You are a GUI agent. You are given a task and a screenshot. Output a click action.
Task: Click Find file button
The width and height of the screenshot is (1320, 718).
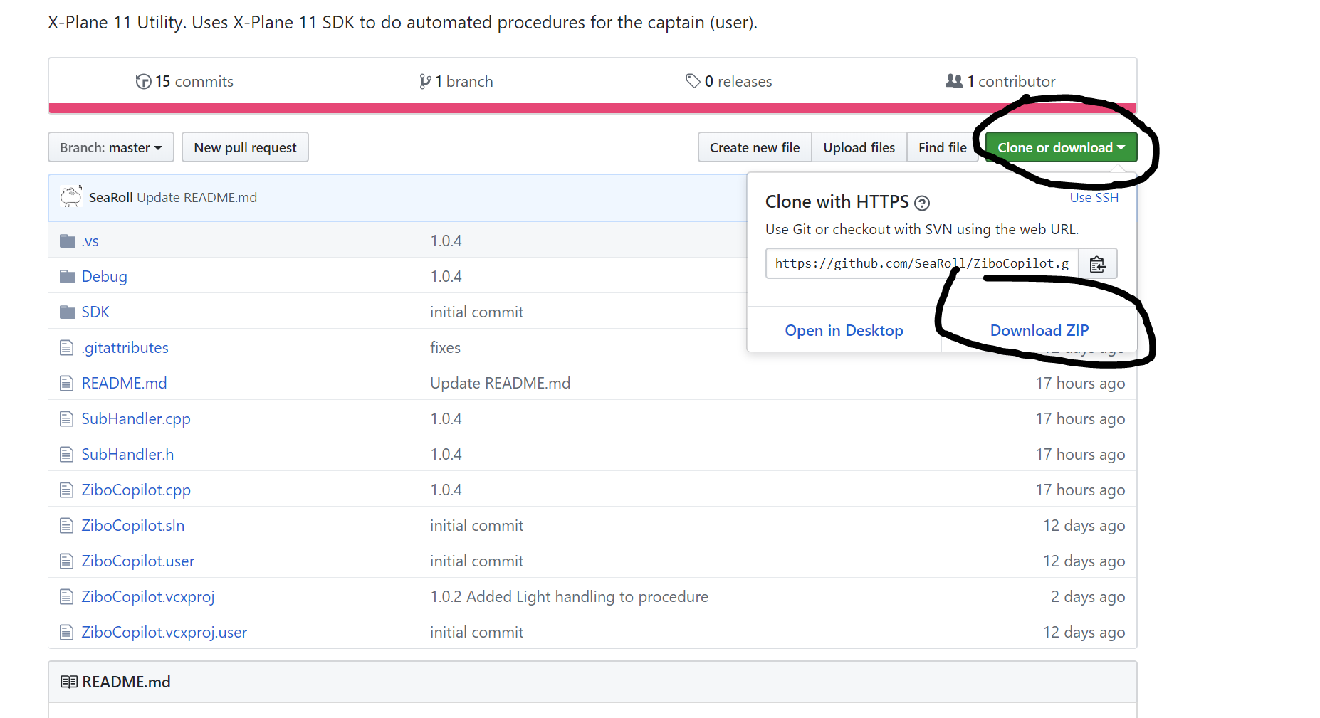[x=943, y=147]
